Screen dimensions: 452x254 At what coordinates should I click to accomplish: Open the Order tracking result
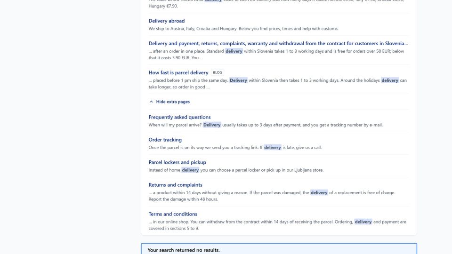point(165,140)
